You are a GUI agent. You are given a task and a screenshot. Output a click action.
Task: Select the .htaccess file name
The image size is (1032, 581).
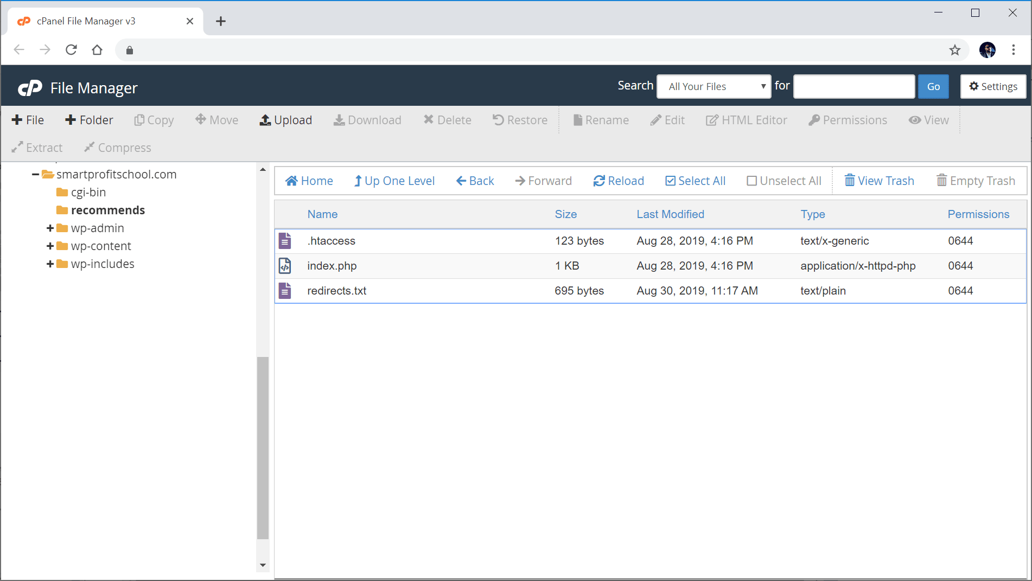pyautogui.click(x=331, y=241)
